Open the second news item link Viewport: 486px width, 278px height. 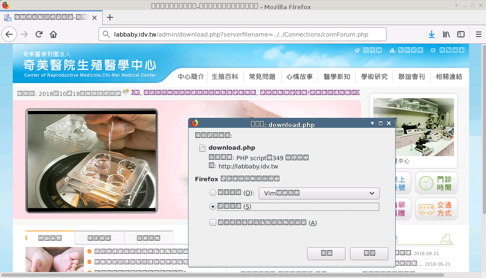tap(141, 262)
